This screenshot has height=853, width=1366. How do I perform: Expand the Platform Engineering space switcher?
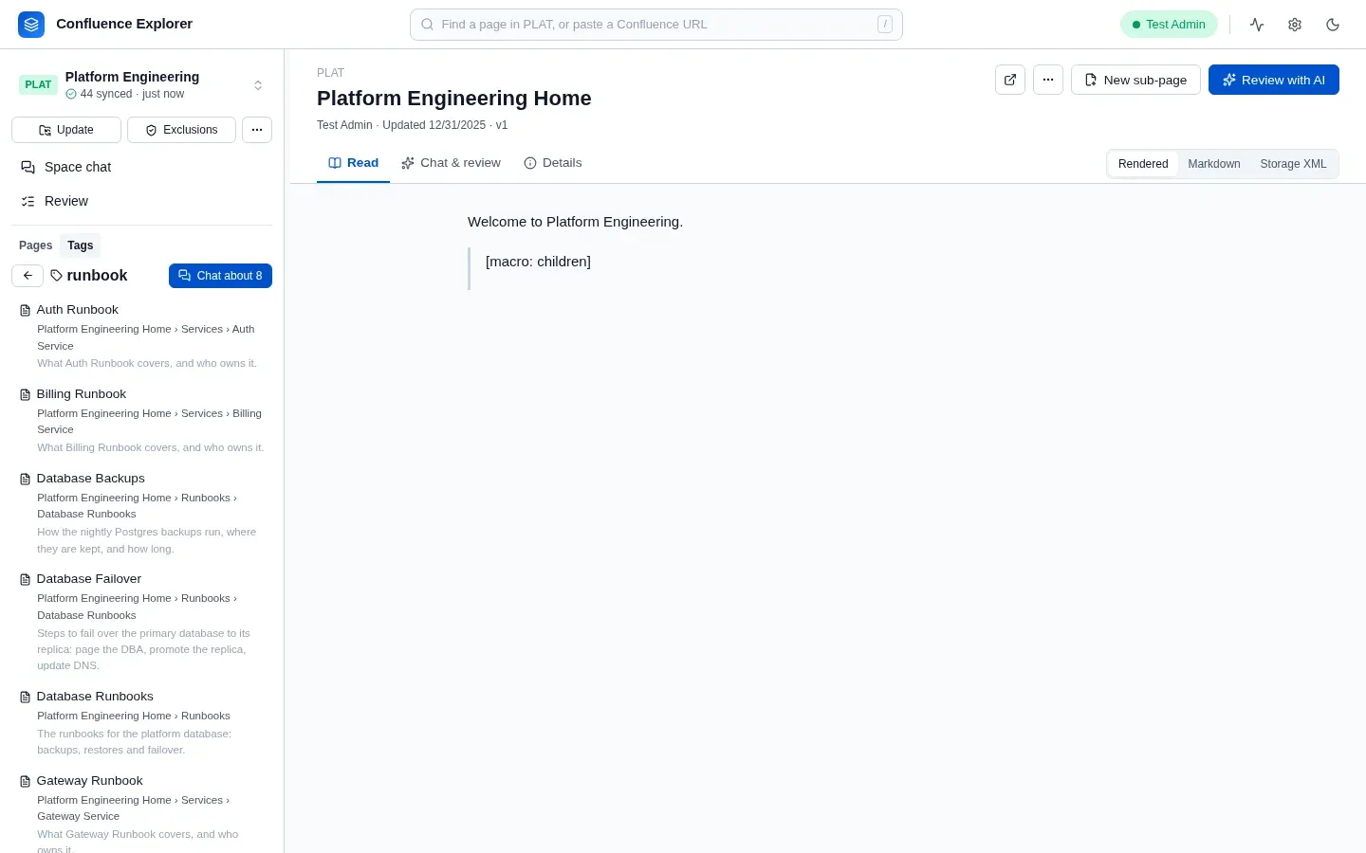[258, 85]
